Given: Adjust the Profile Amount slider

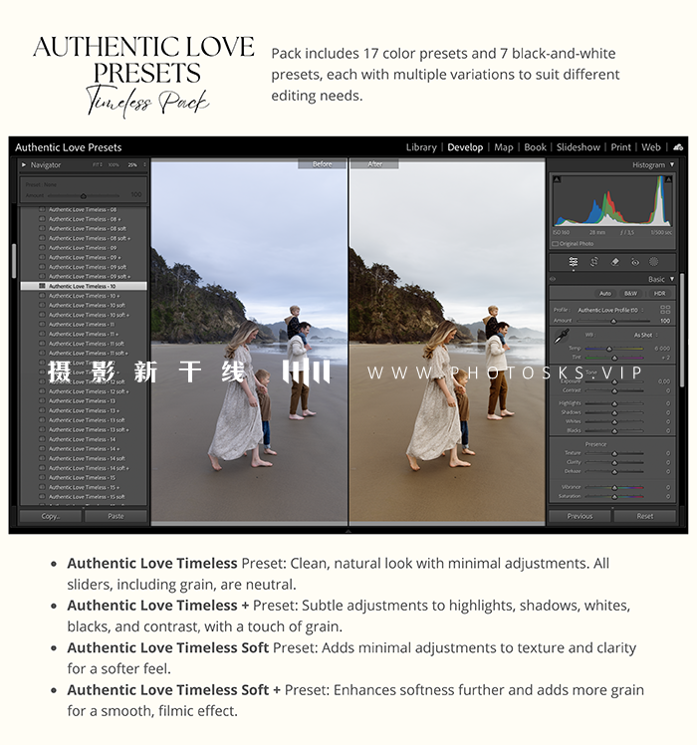Looking at the screenshot, I should click(x=613, y=321).
